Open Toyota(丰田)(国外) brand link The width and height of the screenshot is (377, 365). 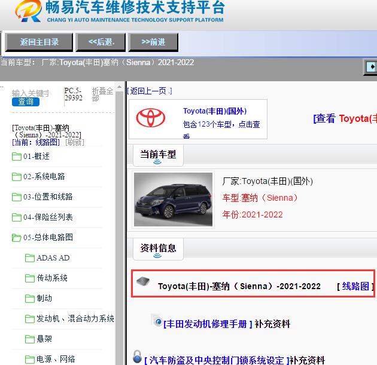click(215, 111)
